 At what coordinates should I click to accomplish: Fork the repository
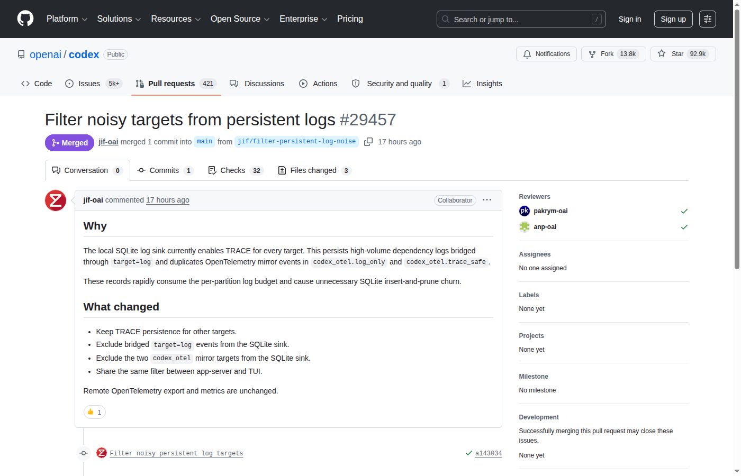click(x=613, y=54)
